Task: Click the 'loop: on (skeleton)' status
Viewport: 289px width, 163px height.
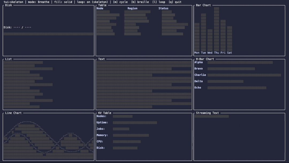Action: tap(93, 2)
